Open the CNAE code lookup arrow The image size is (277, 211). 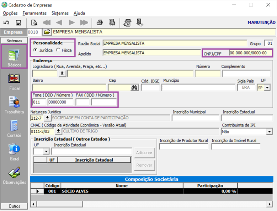[x=58, y=131]
